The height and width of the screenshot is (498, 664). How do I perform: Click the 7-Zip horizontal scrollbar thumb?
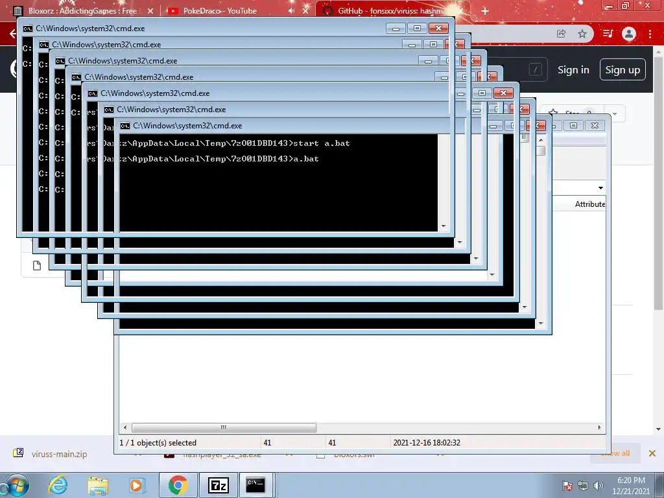[224, 427]
